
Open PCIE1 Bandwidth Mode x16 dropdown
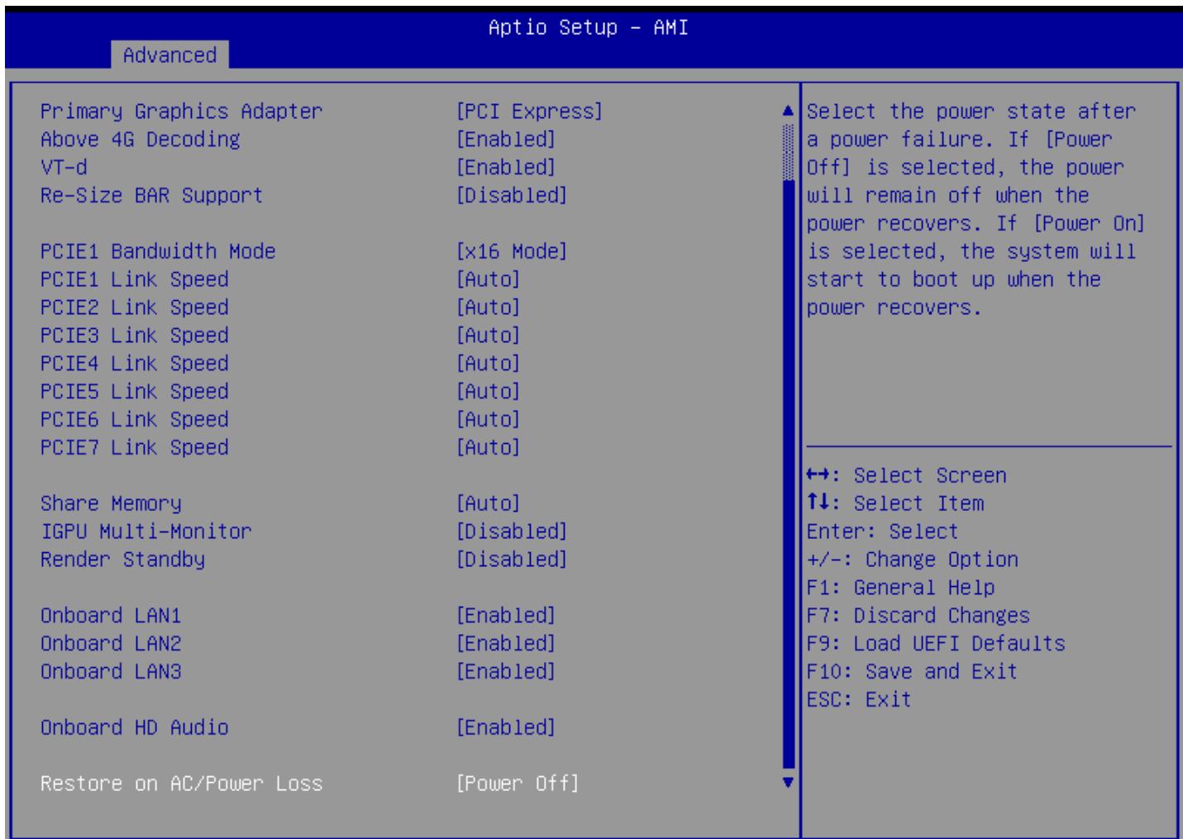(512, 251)
